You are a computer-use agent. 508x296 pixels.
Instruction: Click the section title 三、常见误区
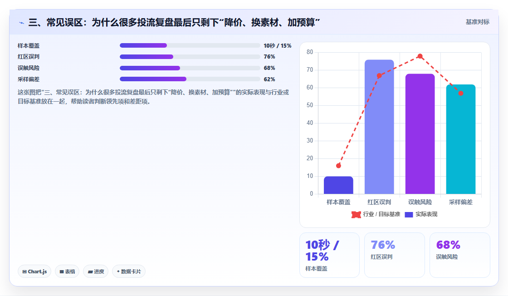[174, 23]
